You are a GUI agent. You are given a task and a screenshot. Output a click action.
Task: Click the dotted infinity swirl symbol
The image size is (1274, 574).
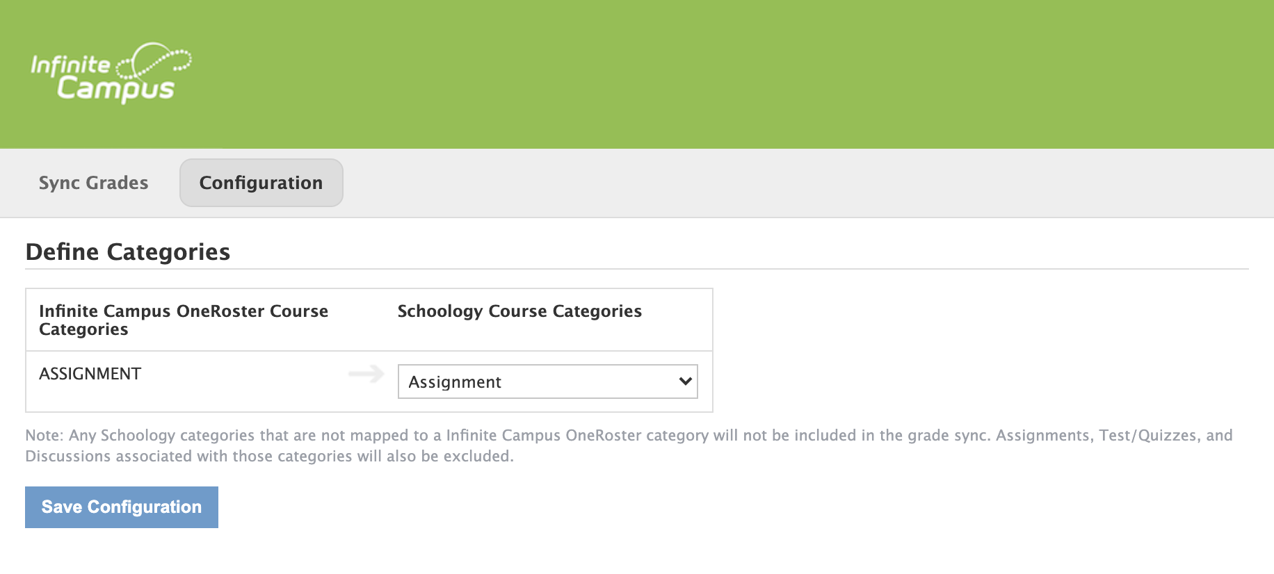(x=154, y=61)
